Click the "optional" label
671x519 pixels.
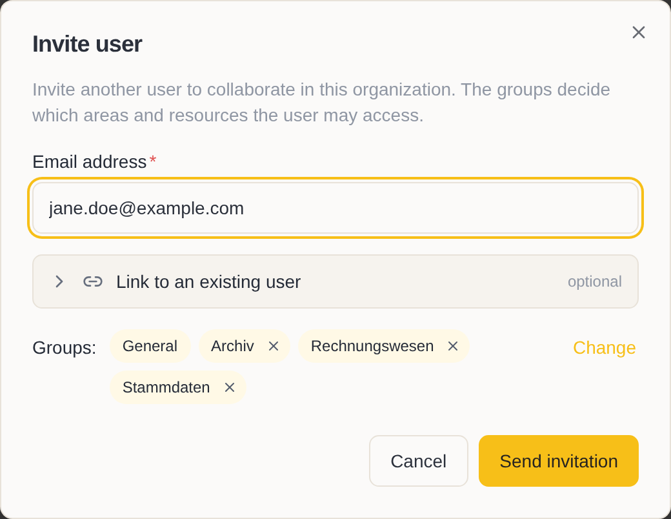594,281
